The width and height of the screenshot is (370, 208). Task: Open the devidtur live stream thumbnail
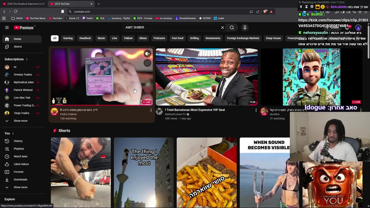tap(311, 77)
